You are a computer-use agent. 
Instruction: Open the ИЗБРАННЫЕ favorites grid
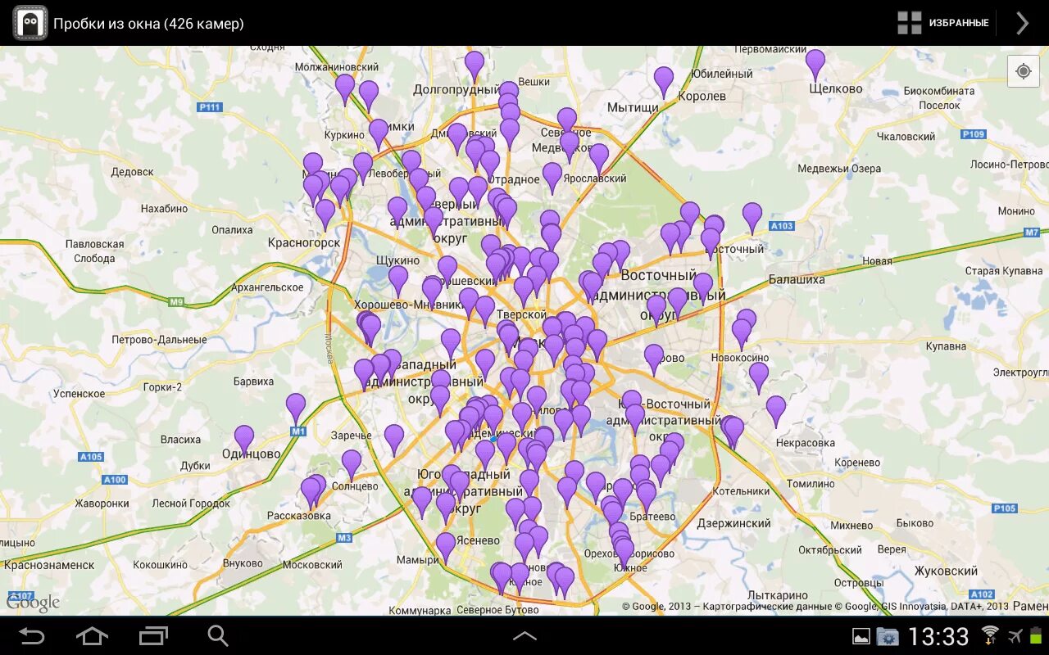(x=942, y=23)
